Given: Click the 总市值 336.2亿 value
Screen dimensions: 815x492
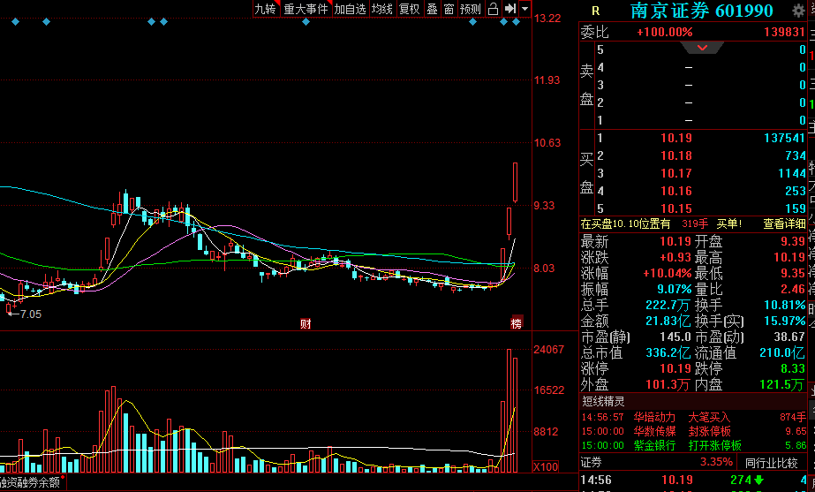Looking at the screenshot, I should [x=668, y=352].
